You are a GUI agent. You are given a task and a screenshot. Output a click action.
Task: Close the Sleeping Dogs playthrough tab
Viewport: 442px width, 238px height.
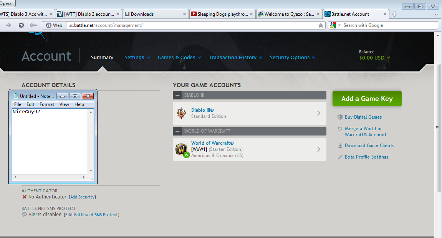click(x=251, y=14)
